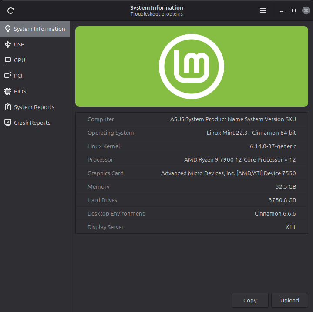Show Crash Reports
Image resolution: width=313 pixels, height=312 pixels.
tap(35, 123)
